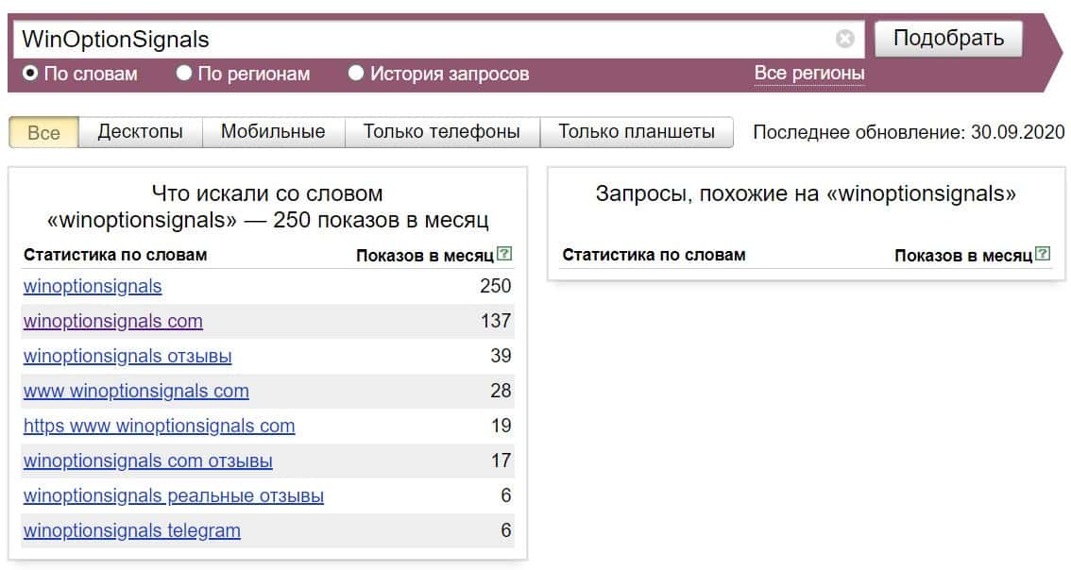Switch to the "Мобильные" tab
This screenshot has width=1071, height=570.
click(273, 132)
